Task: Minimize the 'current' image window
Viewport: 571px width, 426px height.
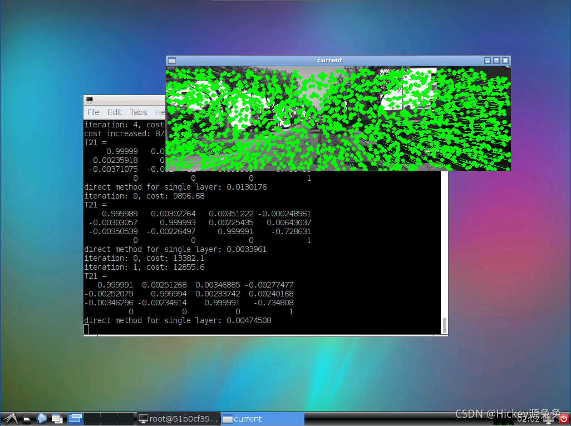Action: click(x=488, y=61)
